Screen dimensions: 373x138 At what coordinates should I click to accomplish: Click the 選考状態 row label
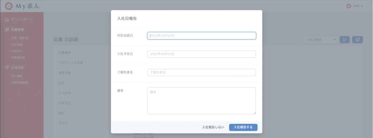[64, 73]
